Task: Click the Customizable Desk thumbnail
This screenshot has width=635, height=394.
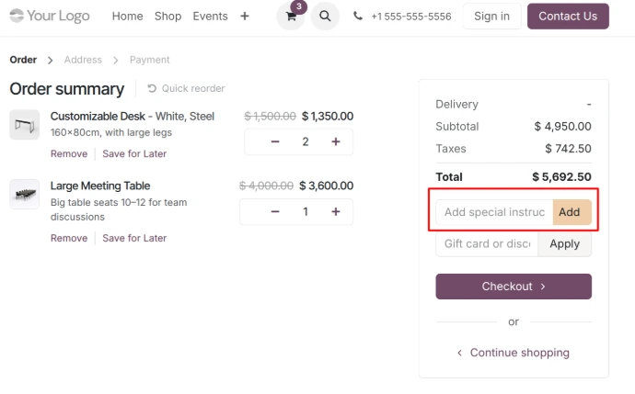Action: pos(25,124)
